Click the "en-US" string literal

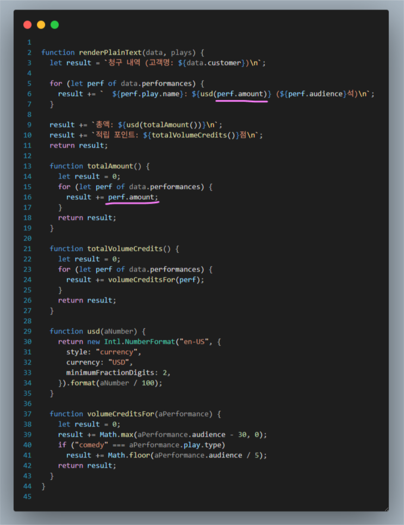[194, 341]
